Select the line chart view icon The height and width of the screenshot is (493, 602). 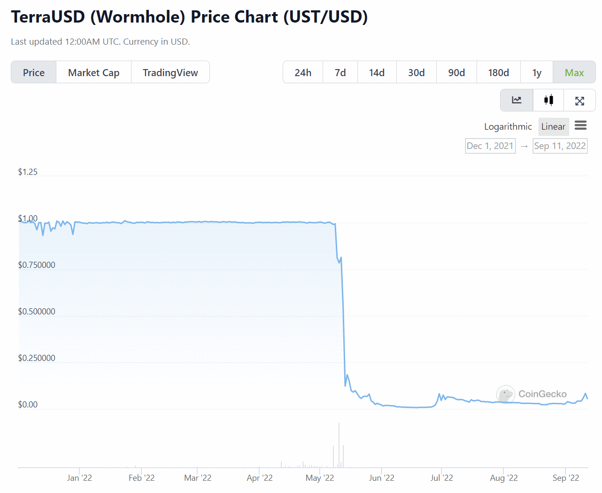click(517, 100)
